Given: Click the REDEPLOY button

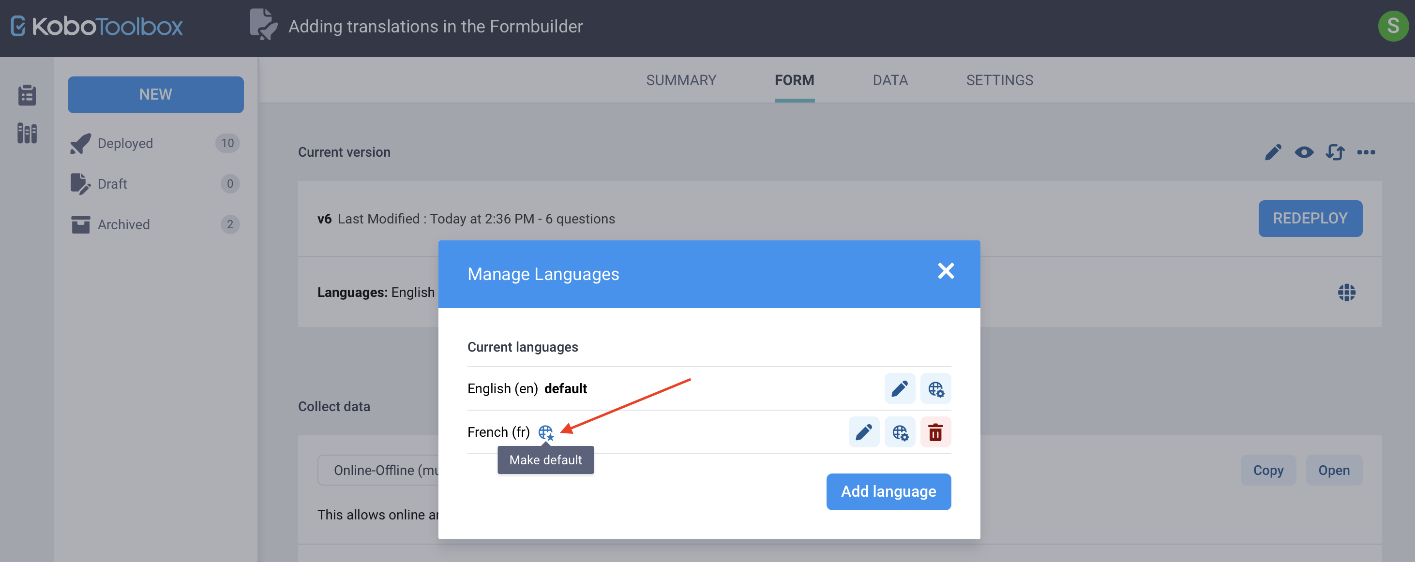Looking at the screenshot, I should click(x=1310, y=218).
